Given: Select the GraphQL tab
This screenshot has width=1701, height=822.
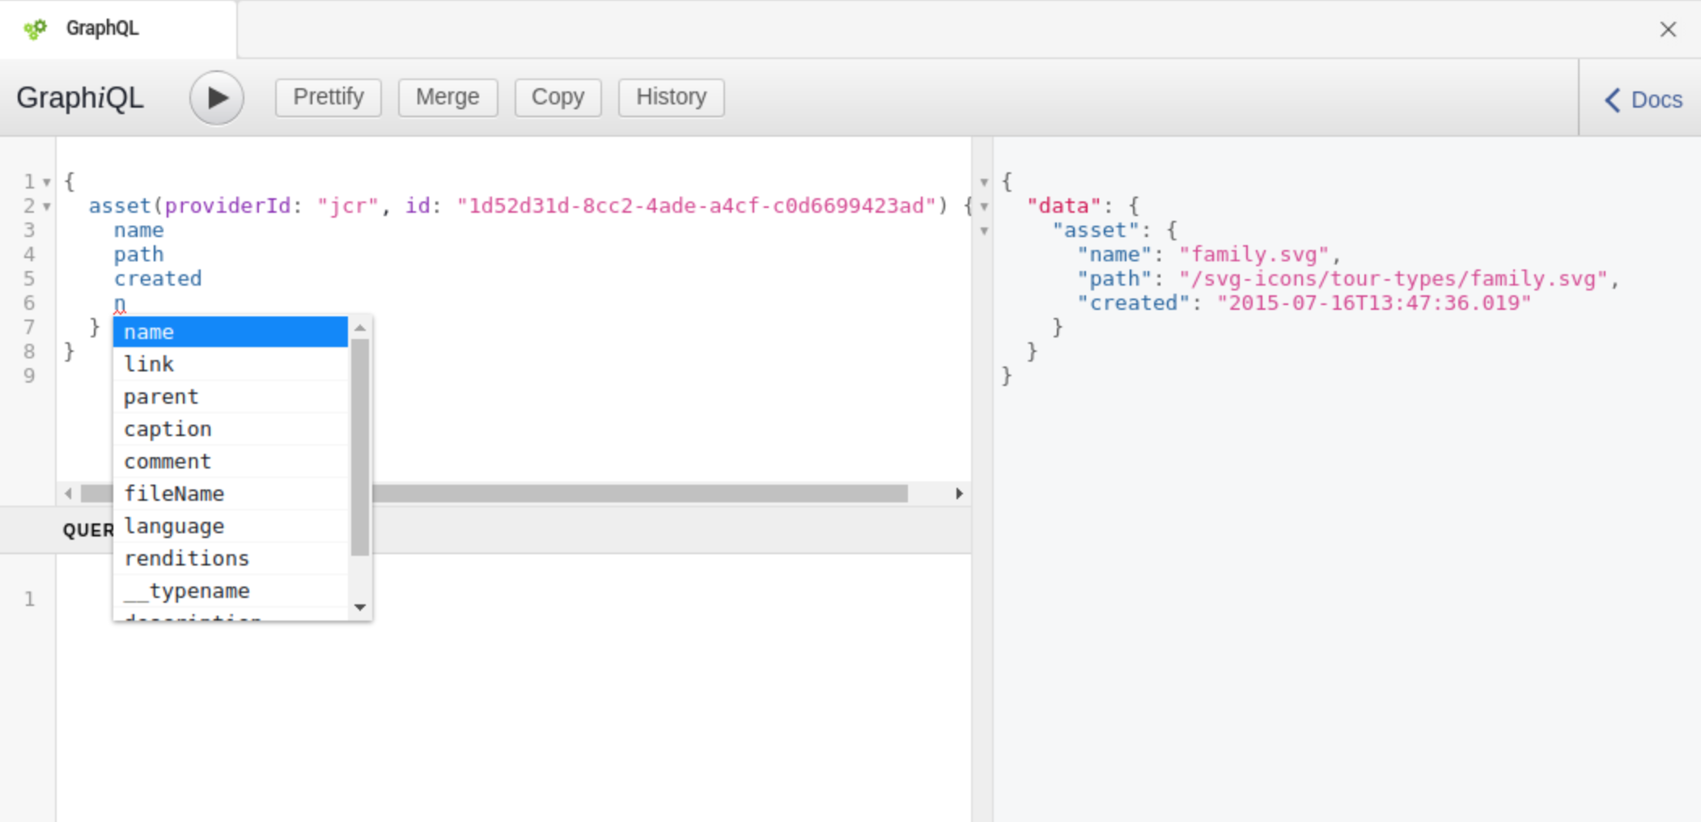Looking at the screenshot, I should pos(118,29).
